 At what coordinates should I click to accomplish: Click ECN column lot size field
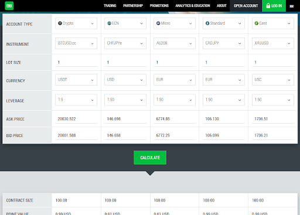click(x=125, y=63)
